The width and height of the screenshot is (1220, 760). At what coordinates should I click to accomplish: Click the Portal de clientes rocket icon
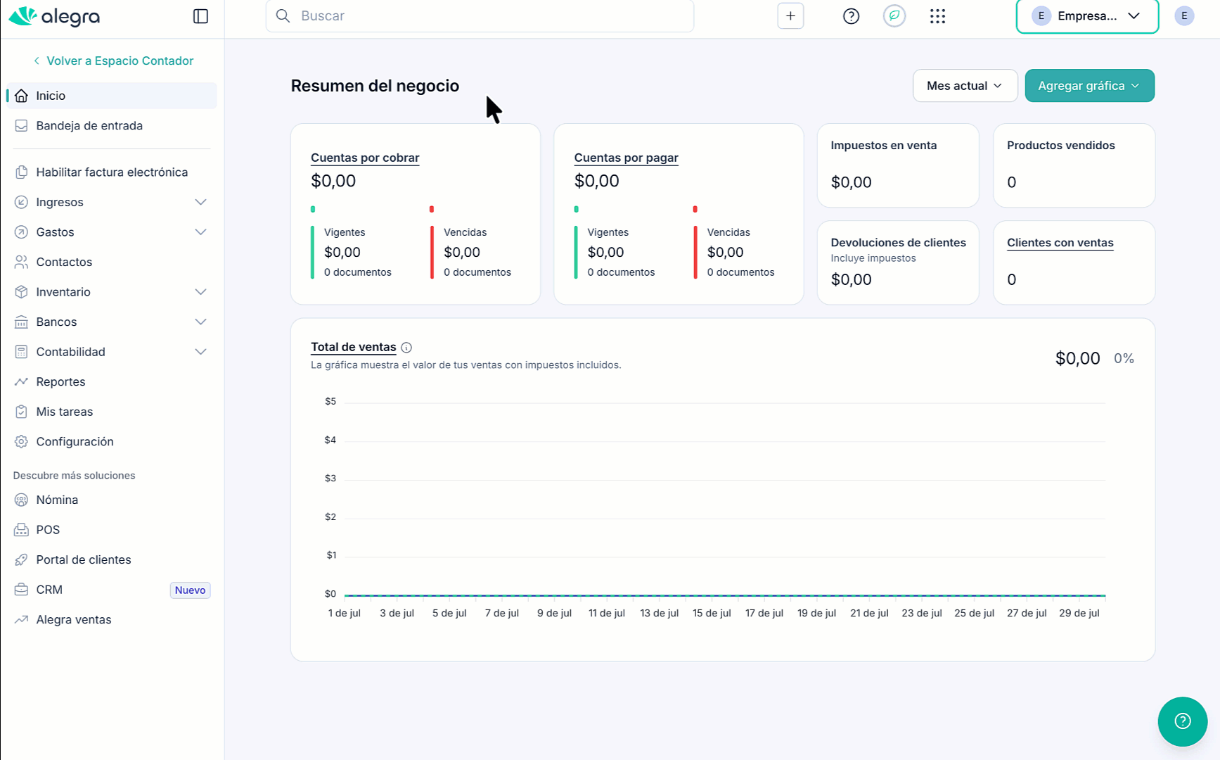[22, 559]
